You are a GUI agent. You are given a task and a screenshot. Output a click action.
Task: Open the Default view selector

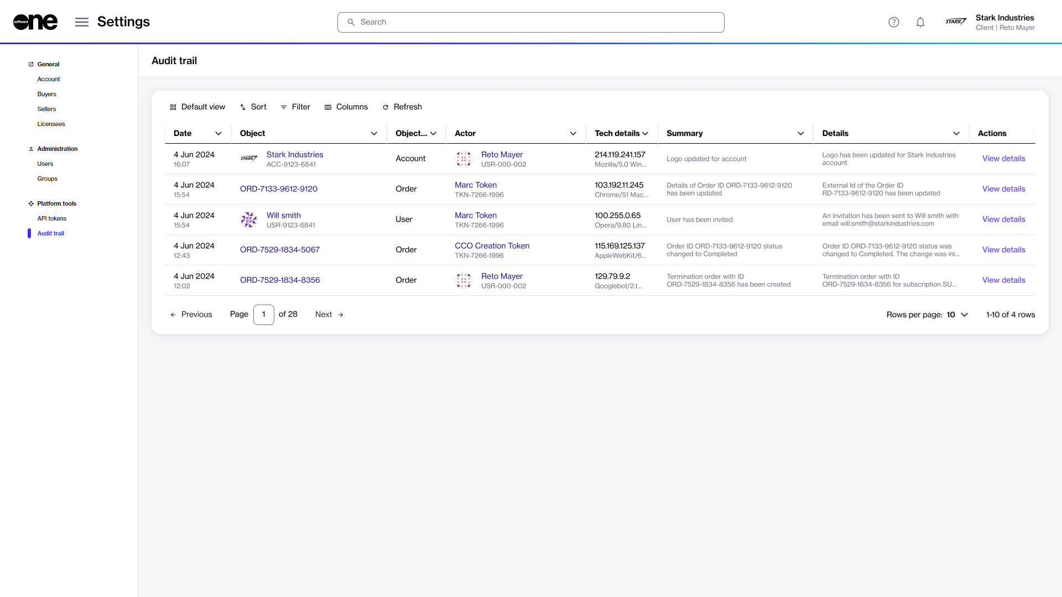(197, 107)
